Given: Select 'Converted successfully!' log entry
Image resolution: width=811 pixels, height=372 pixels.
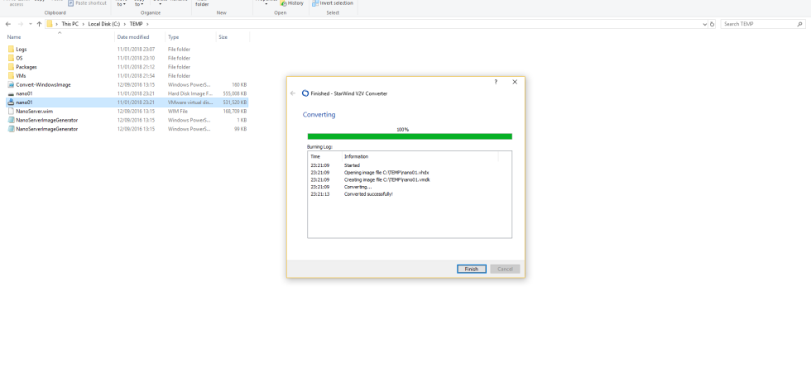Looking at the screenshot, I should click(x=368, y=193).
